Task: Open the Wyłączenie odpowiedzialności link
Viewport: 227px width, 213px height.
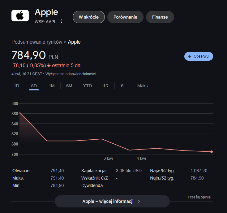Action: [71, 74]
